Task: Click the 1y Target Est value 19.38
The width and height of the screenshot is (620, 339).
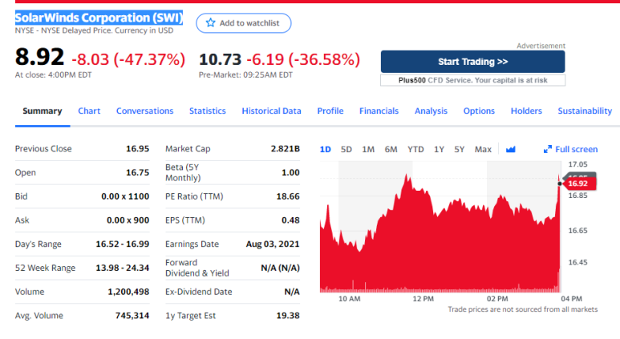Action: (288, 315)
